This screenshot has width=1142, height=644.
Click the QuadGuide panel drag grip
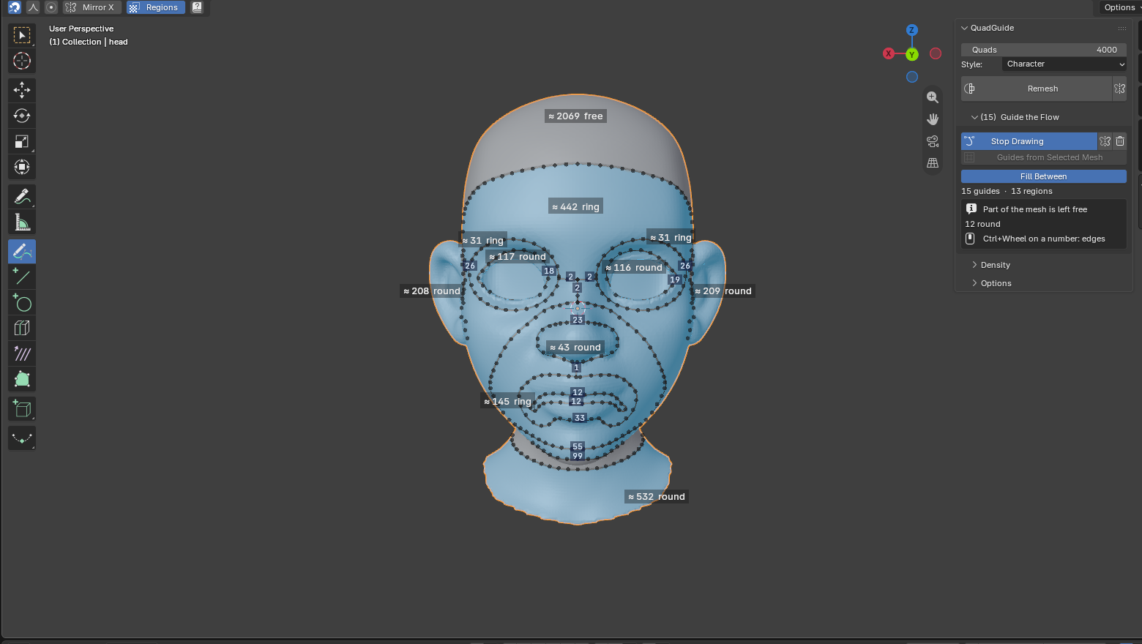point(1122,28)
